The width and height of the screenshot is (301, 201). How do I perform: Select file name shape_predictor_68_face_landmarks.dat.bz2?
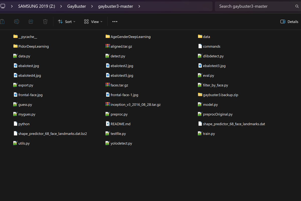point(53,134)
